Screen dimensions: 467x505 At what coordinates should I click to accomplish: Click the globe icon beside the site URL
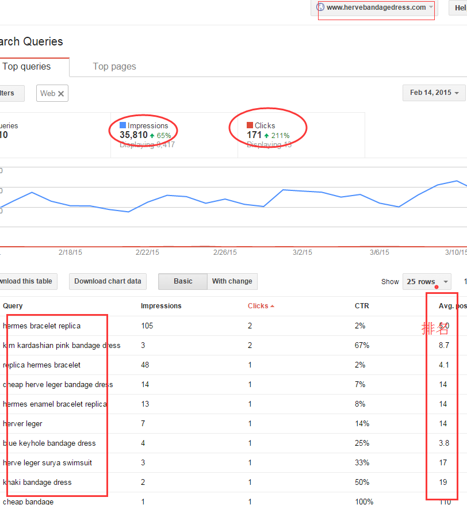(x=320, y=7)
